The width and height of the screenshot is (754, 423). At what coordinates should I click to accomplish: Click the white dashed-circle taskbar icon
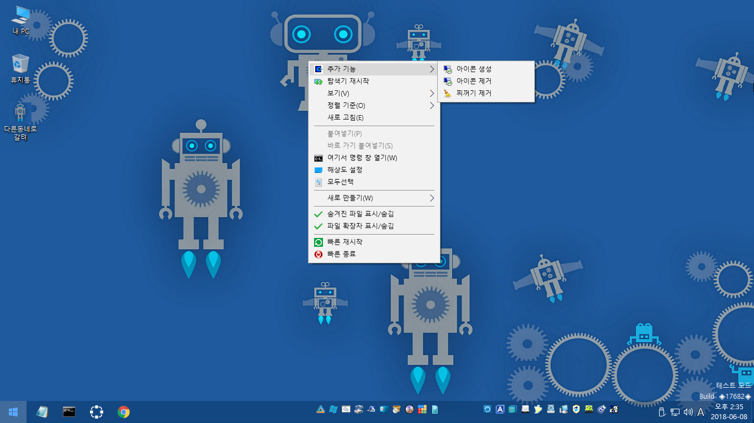[x=97, y=412]
